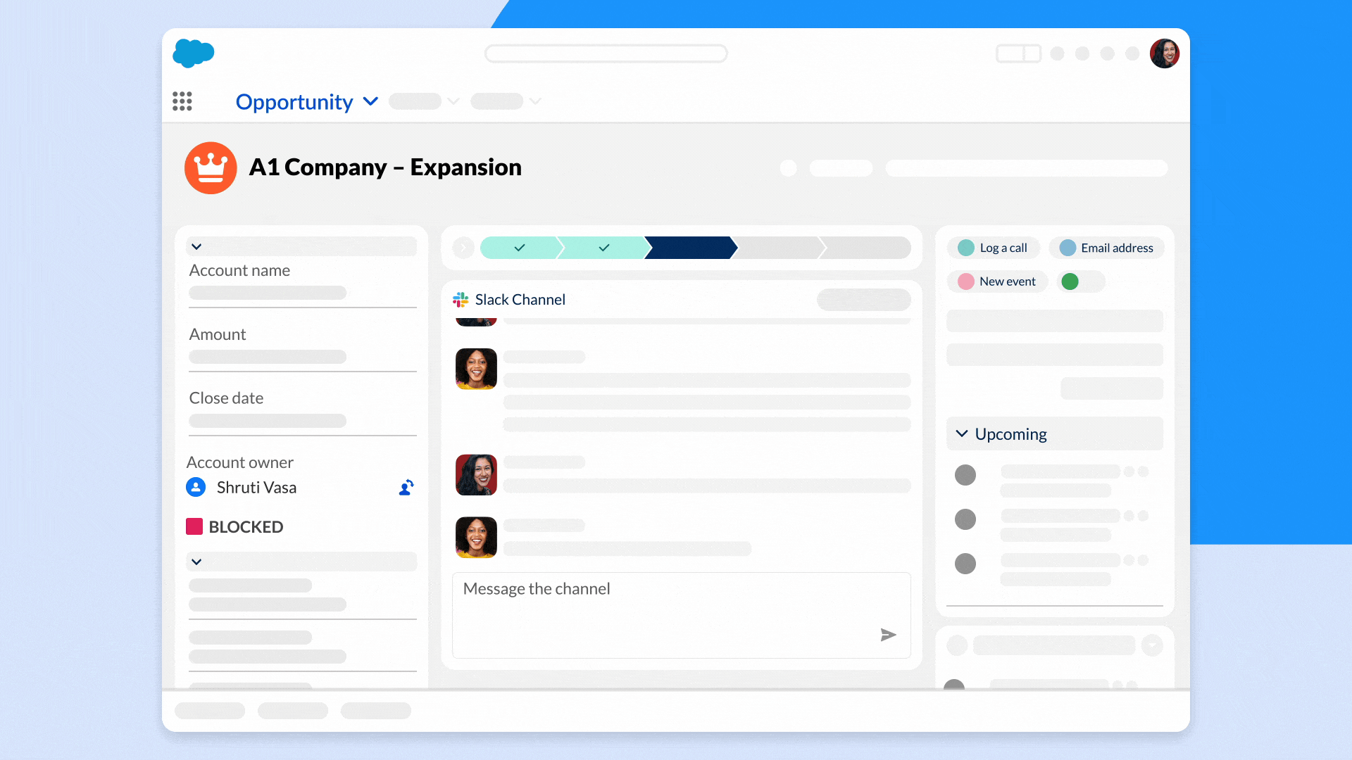Change account owner icon next to Shruti Vasa

coord(406,487)
